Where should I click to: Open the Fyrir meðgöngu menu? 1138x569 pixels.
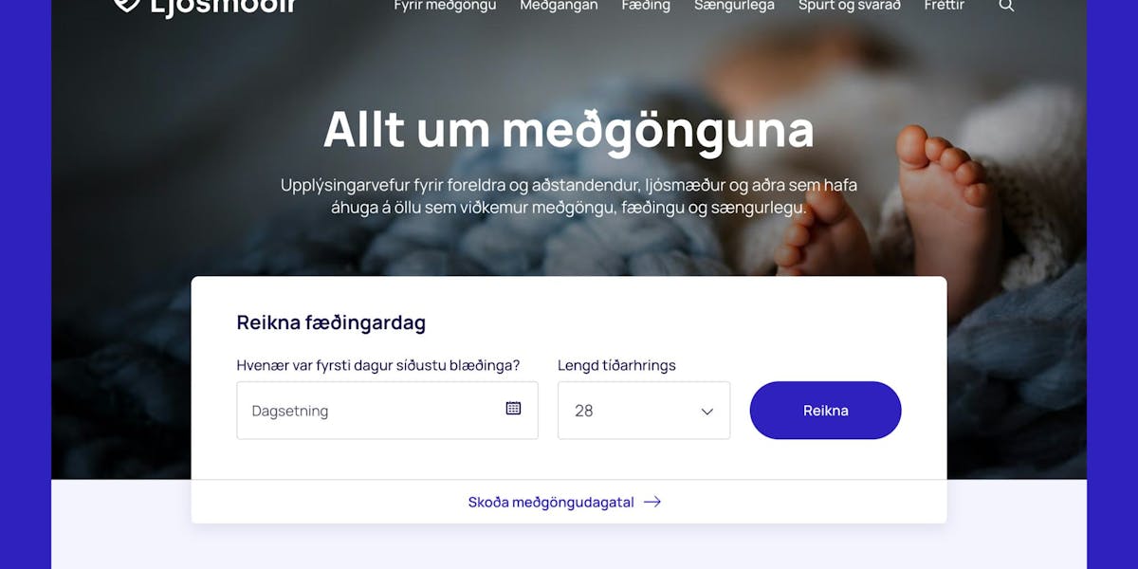point(445,6)
